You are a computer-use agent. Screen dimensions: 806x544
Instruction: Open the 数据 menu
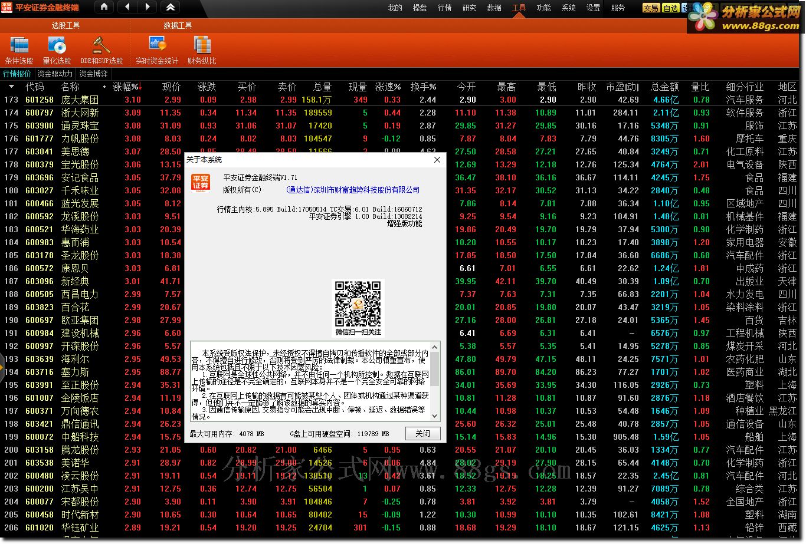[x=494, y=8]
